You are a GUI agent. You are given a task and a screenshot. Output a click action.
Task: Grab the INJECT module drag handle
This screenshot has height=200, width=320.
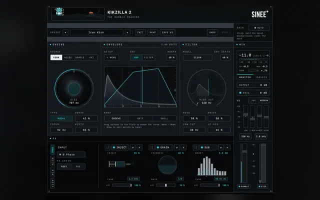point(107,147)
